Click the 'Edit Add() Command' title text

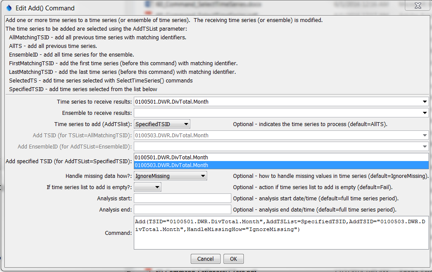click(x=45, y=8)
